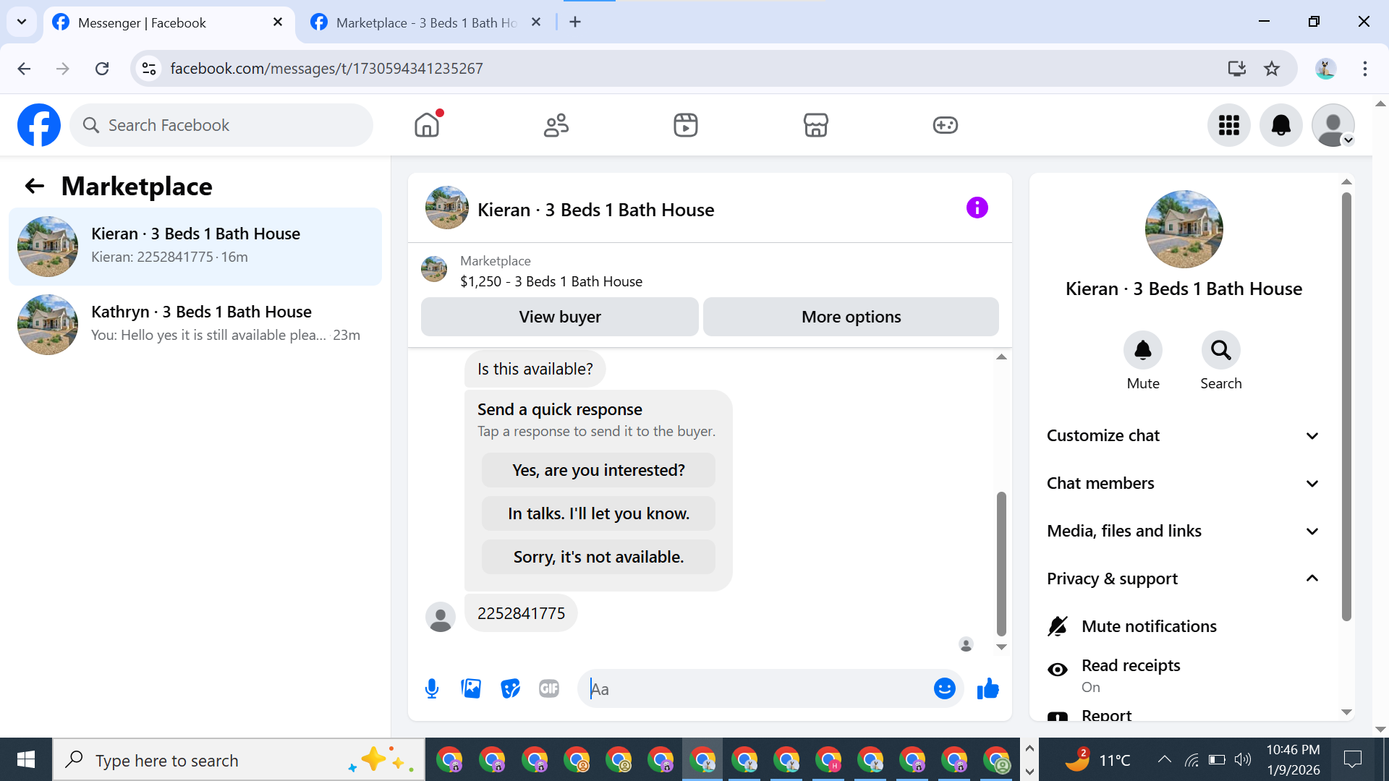Click the voice clip microphone icon

pos(432,688)
